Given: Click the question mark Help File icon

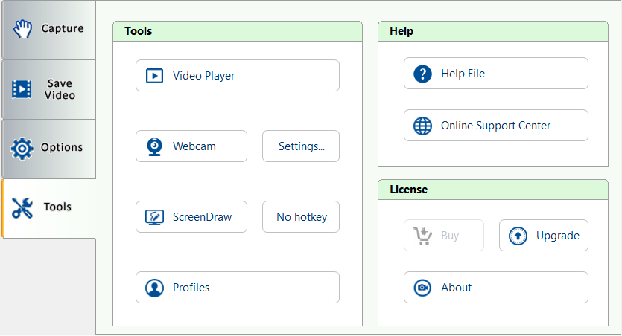Looking at the screenshot, I should pyautogui.click(x=422, y=74).
